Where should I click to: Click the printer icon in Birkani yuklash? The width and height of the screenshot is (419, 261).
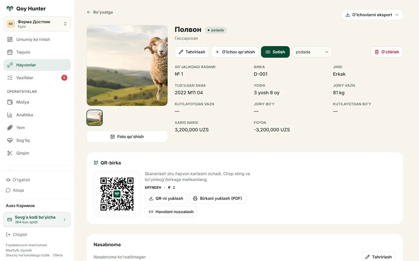coord(195,198)
